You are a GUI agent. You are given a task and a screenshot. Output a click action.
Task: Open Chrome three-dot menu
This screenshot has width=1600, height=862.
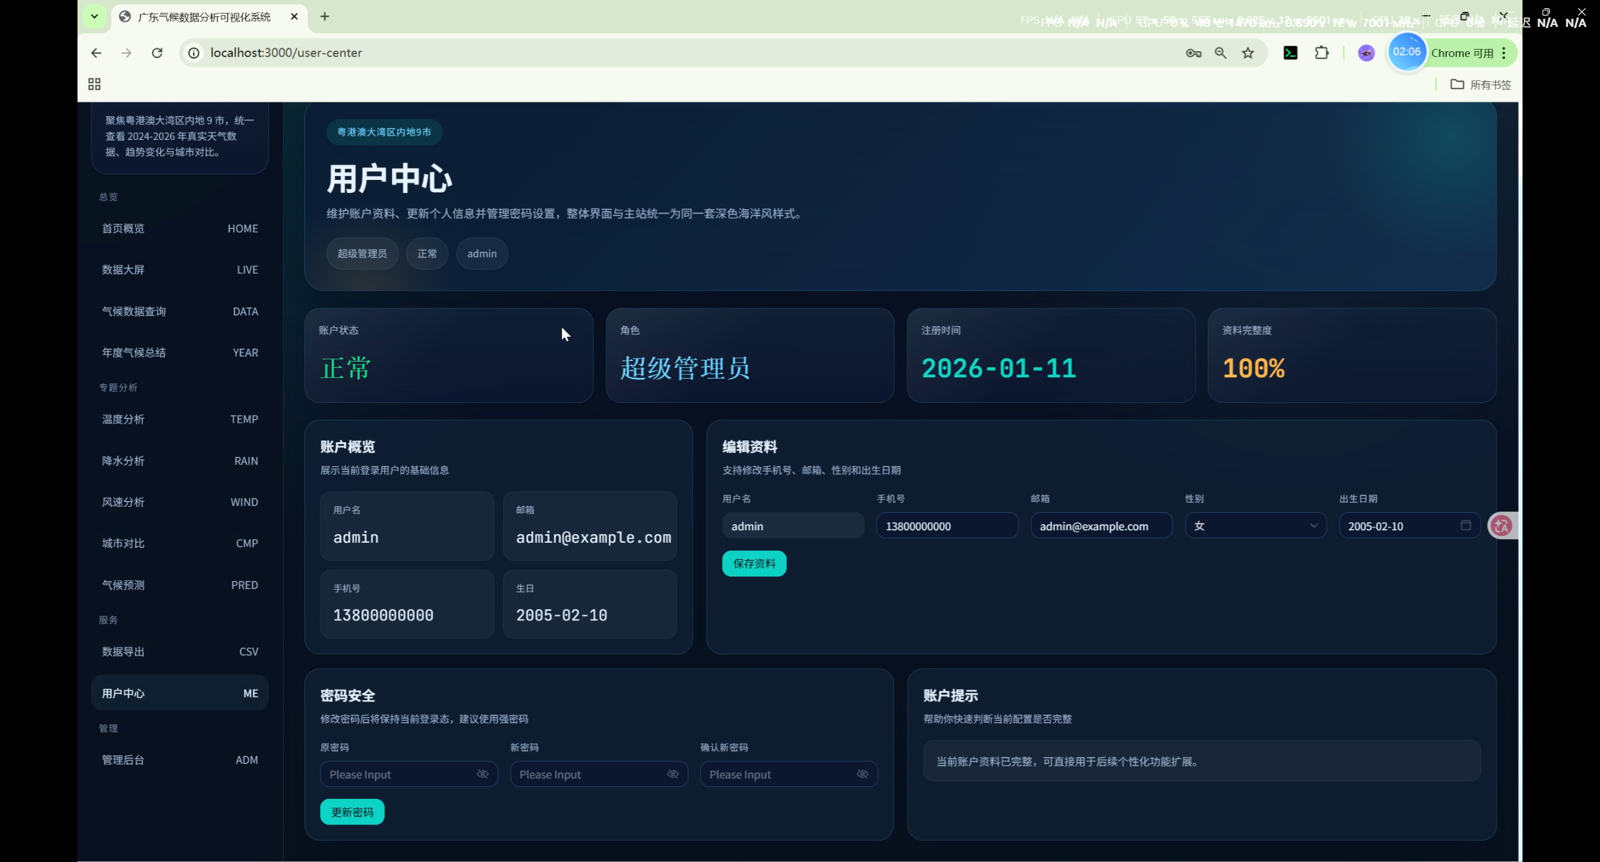coord(1504,53)
